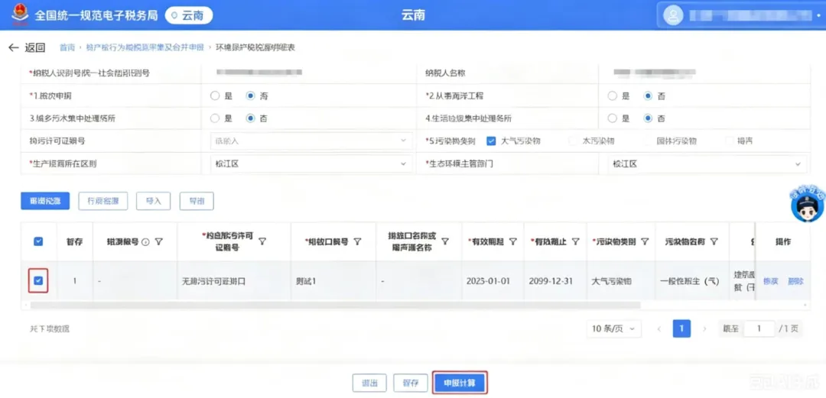Viewport: 826px width, 398px height.
Task: Check the 水污染物 checkbox
Action: (573, 141)
